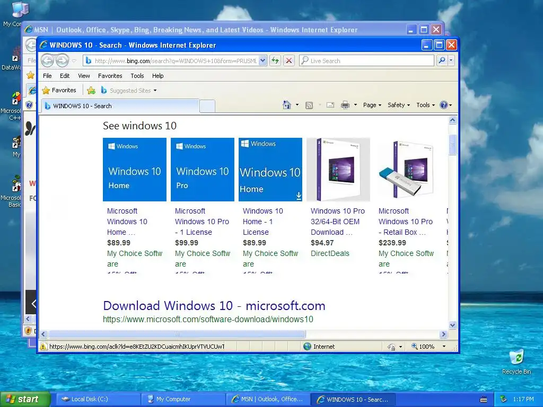Screen dimensions: 543x407
Task: Click the Forward arrow button
Action: click(x=63, y=60)
